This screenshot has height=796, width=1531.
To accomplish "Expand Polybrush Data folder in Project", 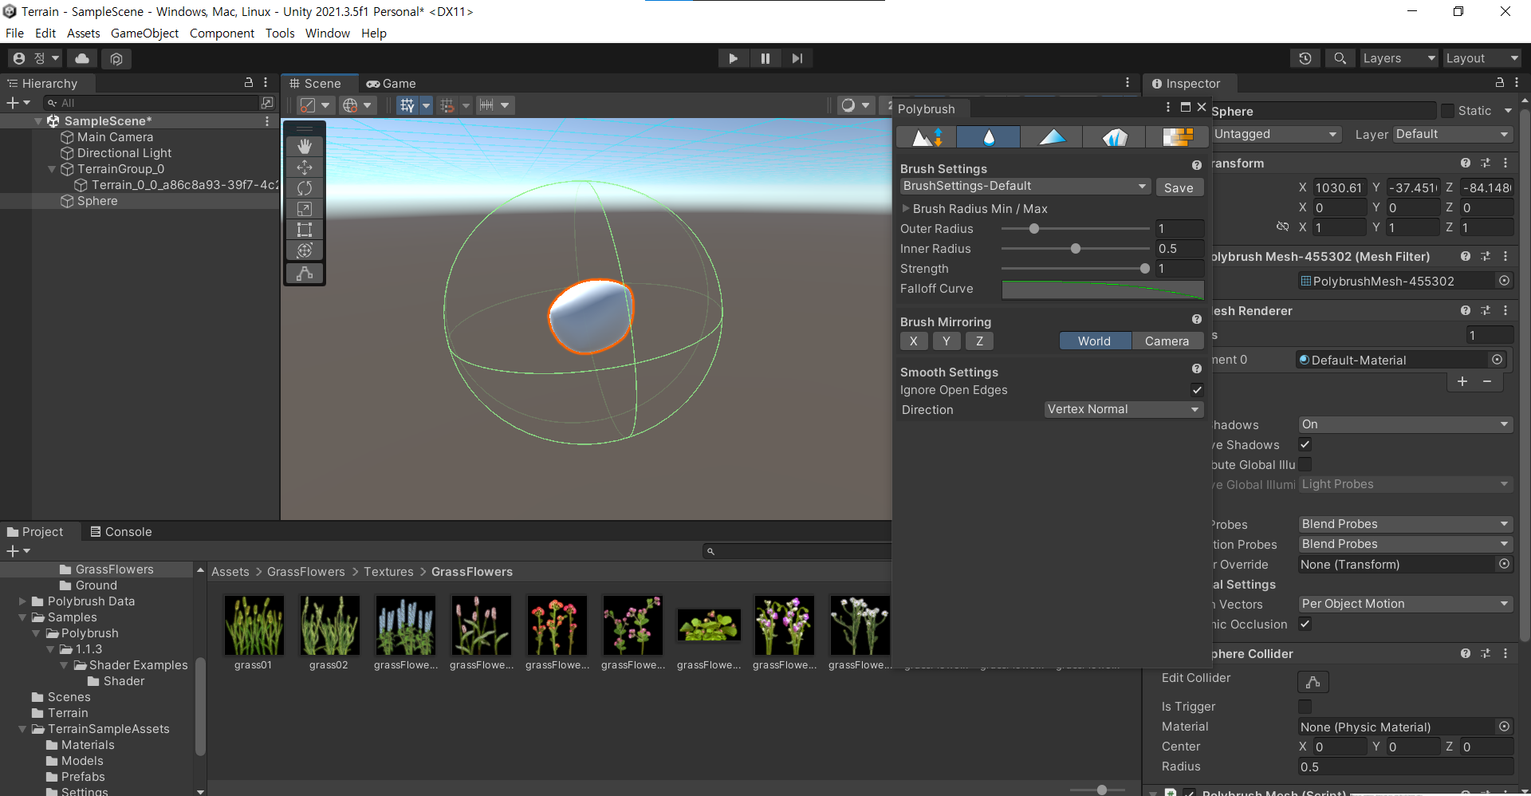I will click(x=22, y=601).
